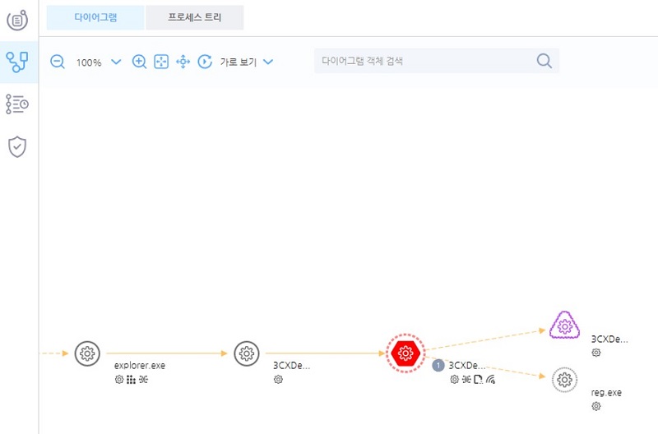Click the 3CXDe... label beside the number badge
The width and height of the screenshot is (658, 434).
(467, 365)
